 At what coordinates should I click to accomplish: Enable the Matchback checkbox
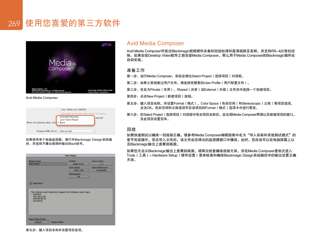pos(31,183)
